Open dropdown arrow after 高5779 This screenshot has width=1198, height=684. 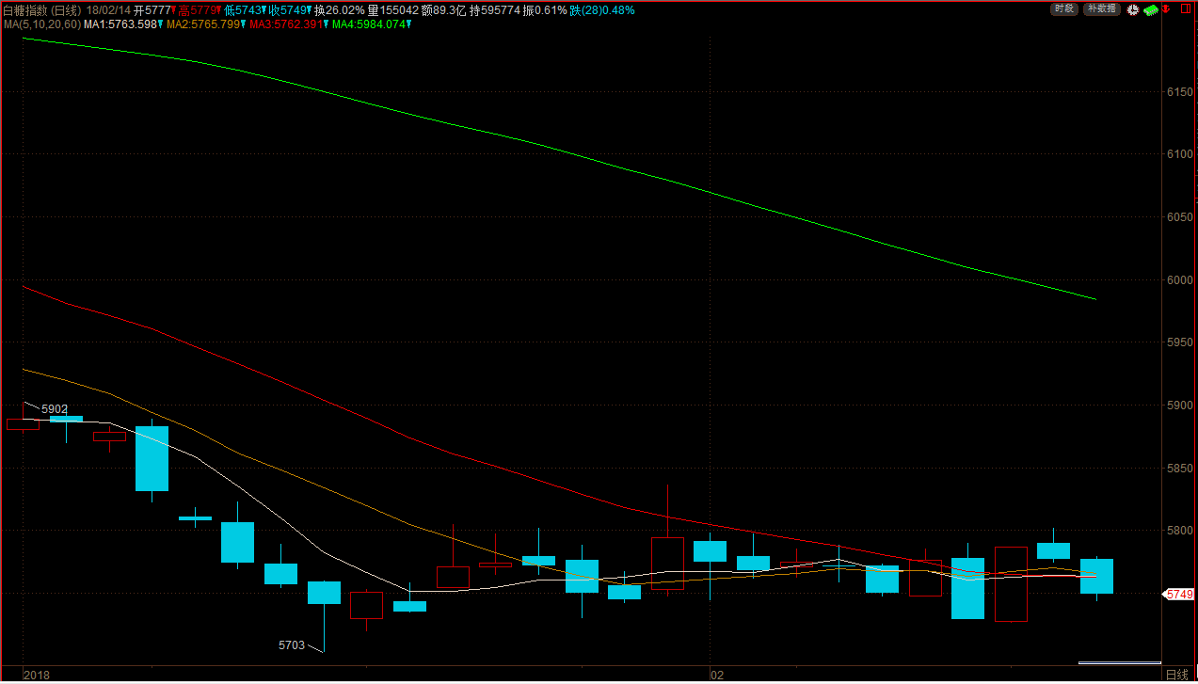point(216,10)
